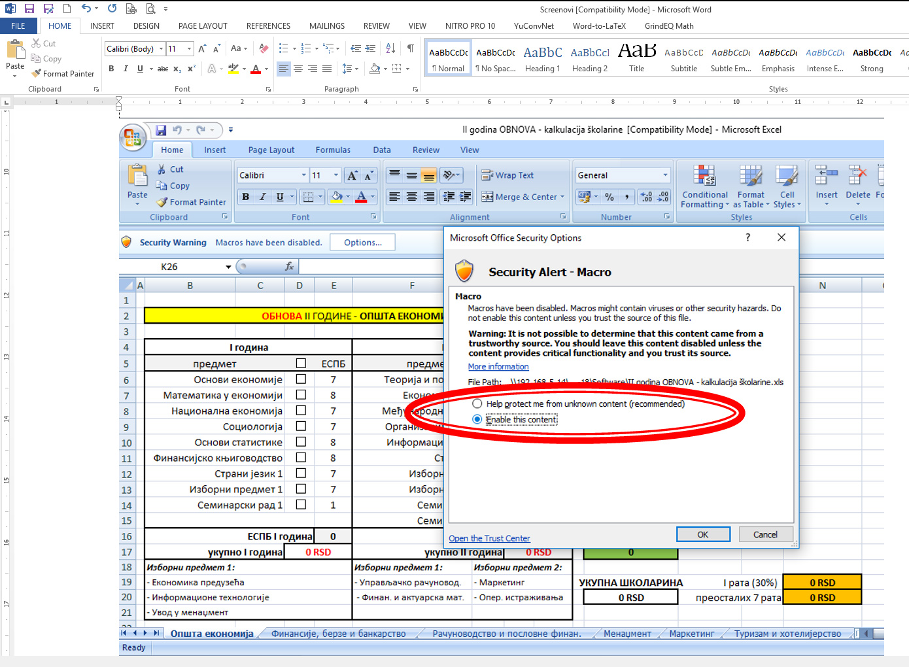The image size is (909, 667).
Task: Click the Sort icon in Word
Action: point(390,48)
